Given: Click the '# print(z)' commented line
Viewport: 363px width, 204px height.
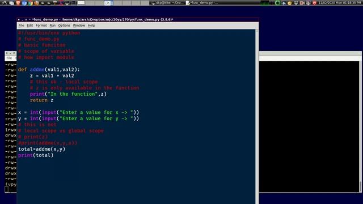Looking at the screenshot, I should tap(33, 137).
